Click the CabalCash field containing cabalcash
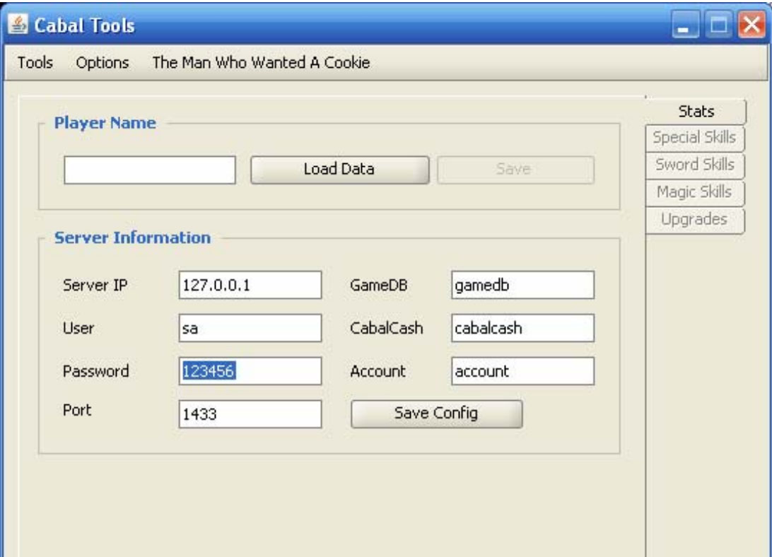 point(522,328)
